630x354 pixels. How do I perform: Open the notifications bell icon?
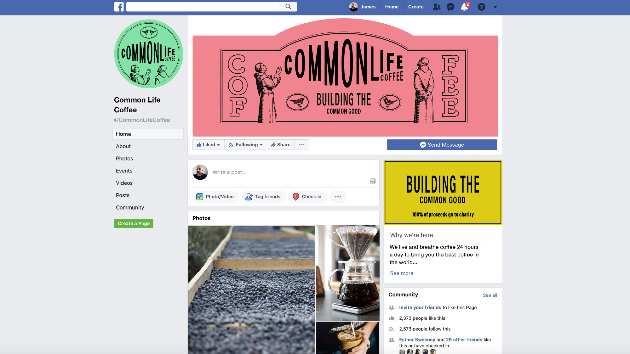464,7
